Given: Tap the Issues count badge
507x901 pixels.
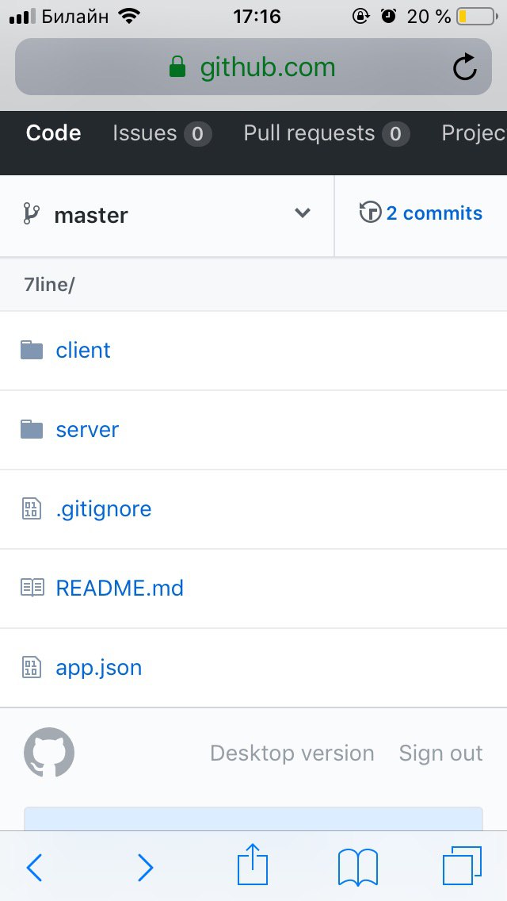Looking at the screenshot, I should click(x=197, y=134).
